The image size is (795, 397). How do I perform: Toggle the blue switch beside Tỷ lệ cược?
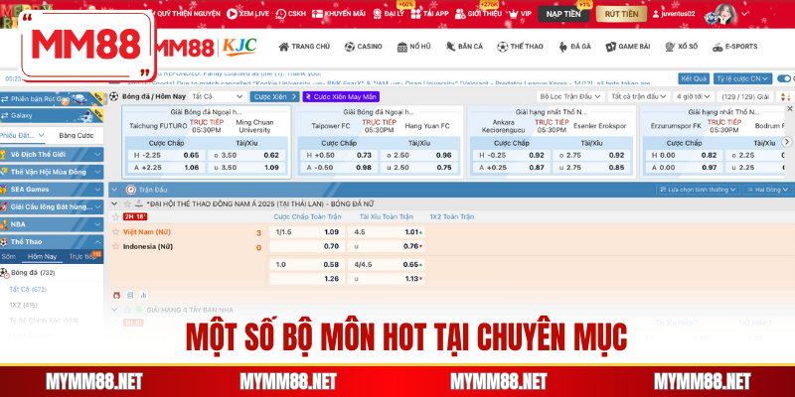pyautogui.click(x=786, y=78)
